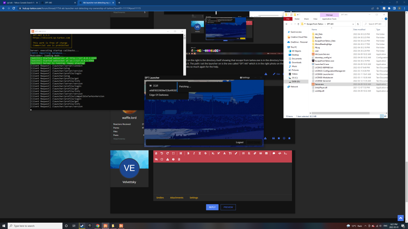Open Epic Games Launcher from taskbar
408x229 pixels.
[x=90, y=226]
